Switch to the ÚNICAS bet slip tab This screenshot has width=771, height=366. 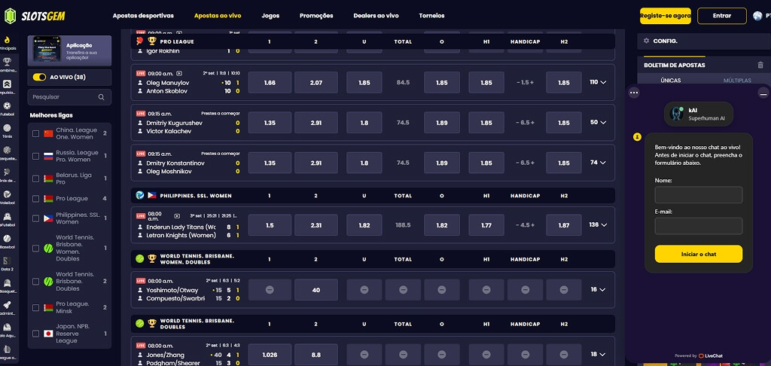point(671,80)
